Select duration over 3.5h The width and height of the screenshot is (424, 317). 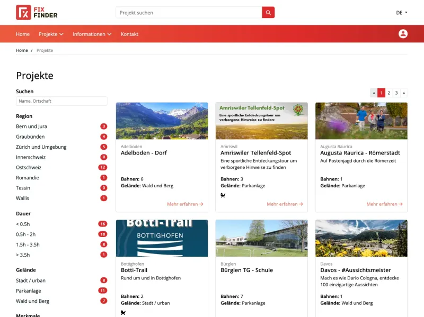[x=61, y=255]
